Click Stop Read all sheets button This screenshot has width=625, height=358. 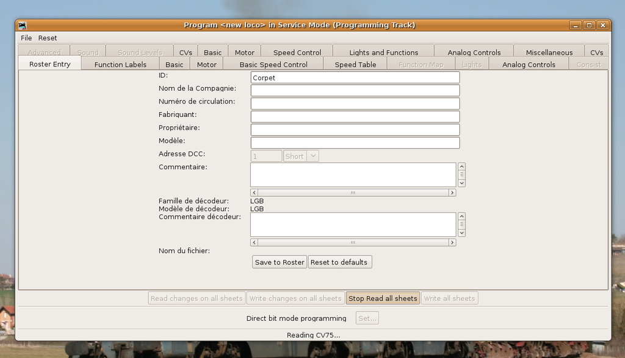click(x=383, y=298)
